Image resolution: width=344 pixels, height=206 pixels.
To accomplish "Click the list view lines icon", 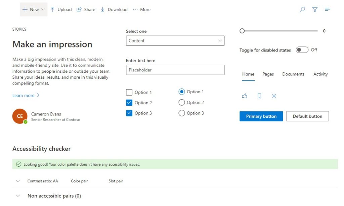I will pos(327,9).
